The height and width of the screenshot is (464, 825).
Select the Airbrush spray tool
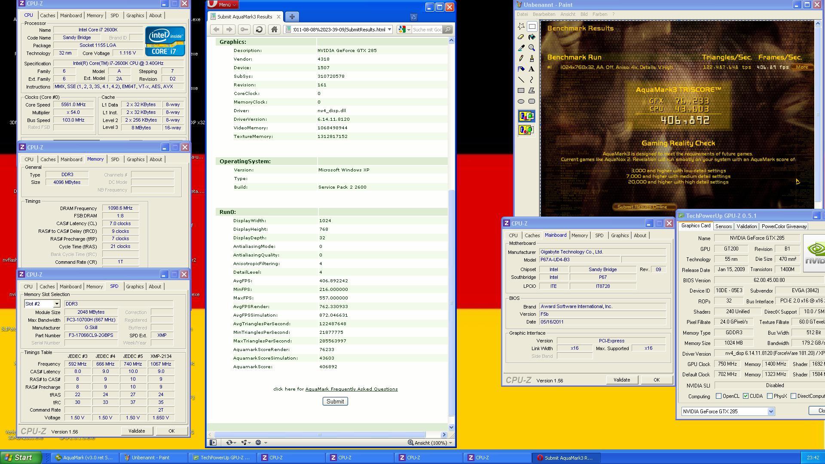521,69
